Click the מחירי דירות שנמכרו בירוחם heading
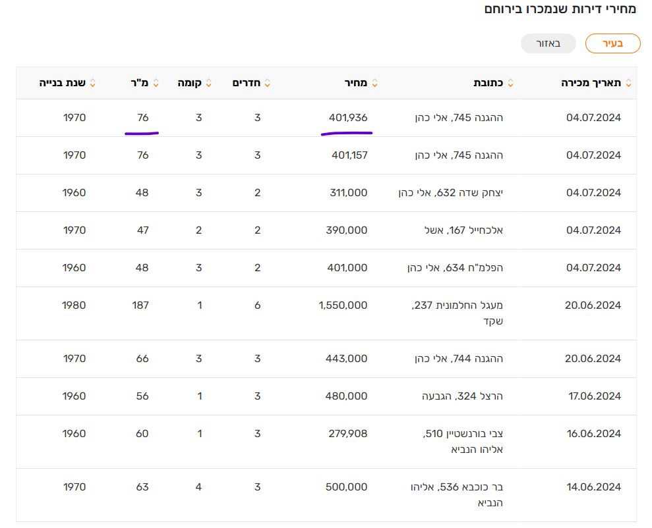Image resolution: width=652 pixels, height=528 pixels. tap(560, 10)
